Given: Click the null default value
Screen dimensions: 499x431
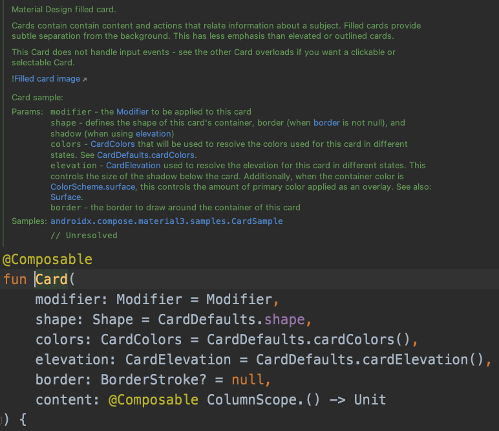Looking at the screenshot, I should coord(248,380).
